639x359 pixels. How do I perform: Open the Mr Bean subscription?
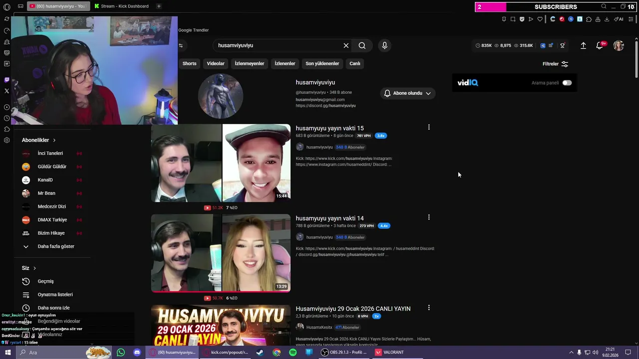pos(52,193)
